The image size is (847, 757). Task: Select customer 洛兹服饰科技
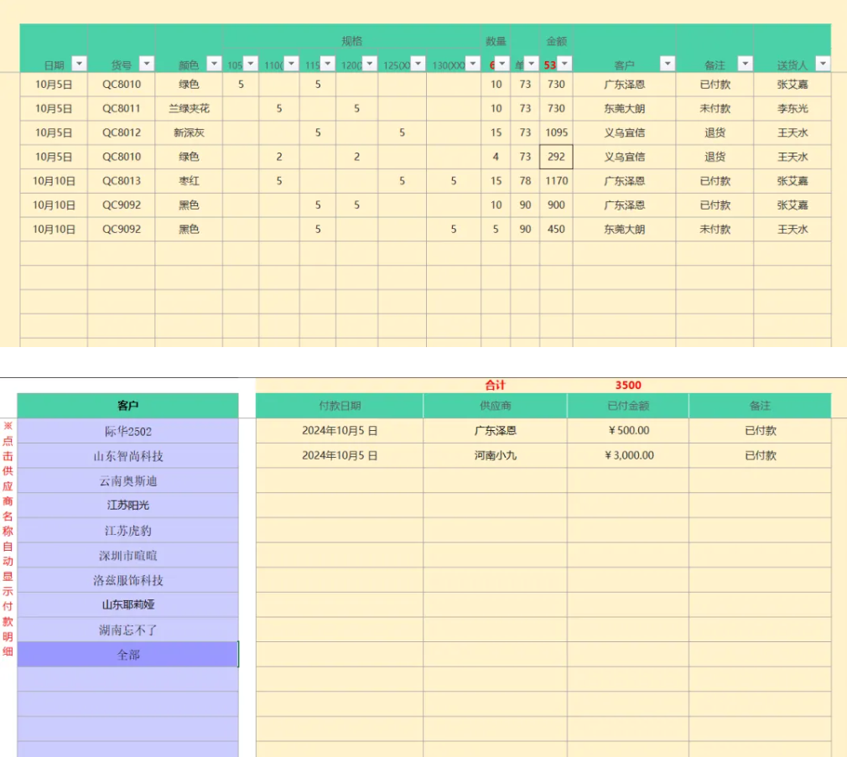click(128, 580)
